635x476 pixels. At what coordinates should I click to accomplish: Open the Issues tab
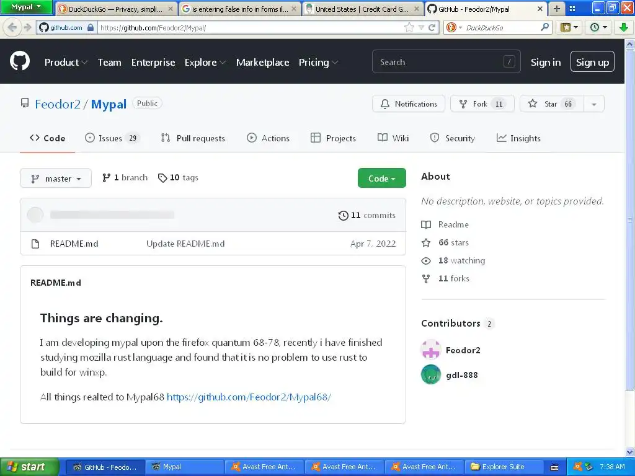click(112, 138)
